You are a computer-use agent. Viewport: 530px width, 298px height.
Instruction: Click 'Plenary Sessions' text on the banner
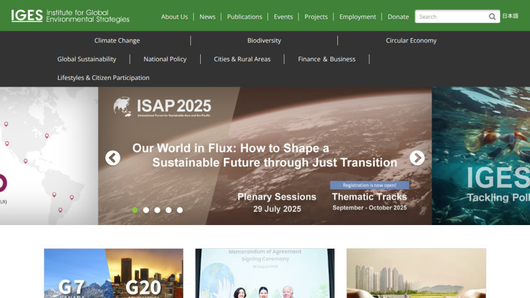pyautogui.click(x=277, y=196)
